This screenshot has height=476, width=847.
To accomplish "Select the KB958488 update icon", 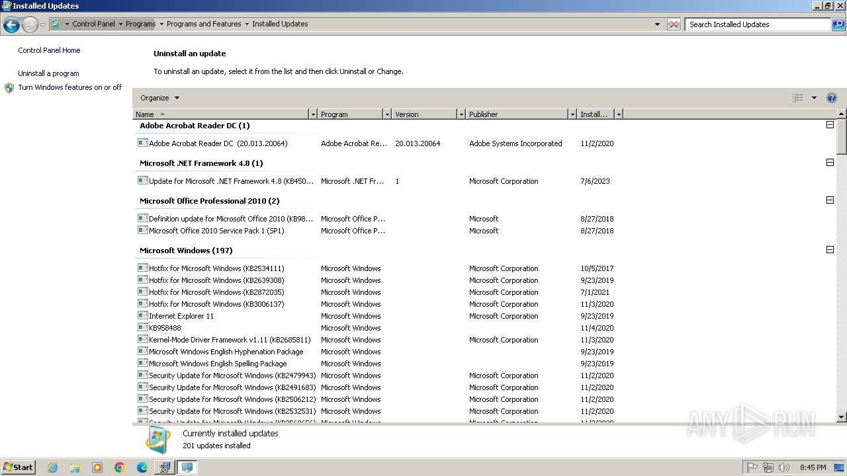I will click(142, 327).
